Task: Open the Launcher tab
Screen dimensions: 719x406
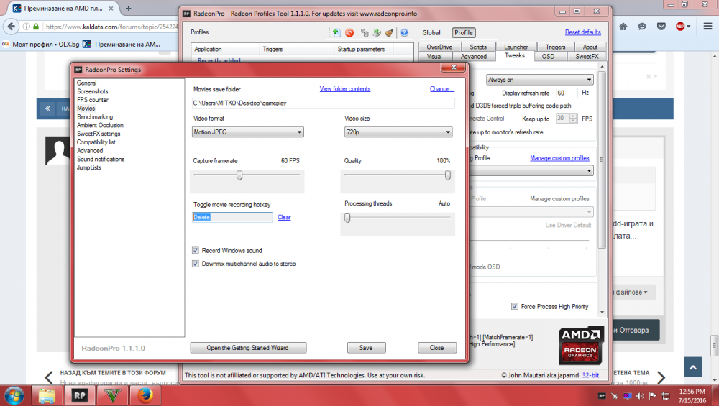Action: coord(516,47)
